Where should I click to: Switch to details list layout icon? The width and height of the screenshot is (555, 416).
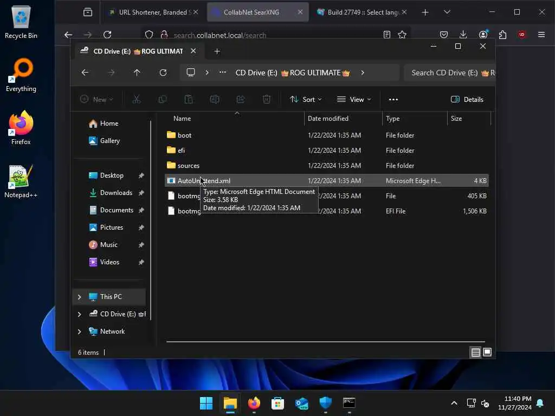click(475, 352)
